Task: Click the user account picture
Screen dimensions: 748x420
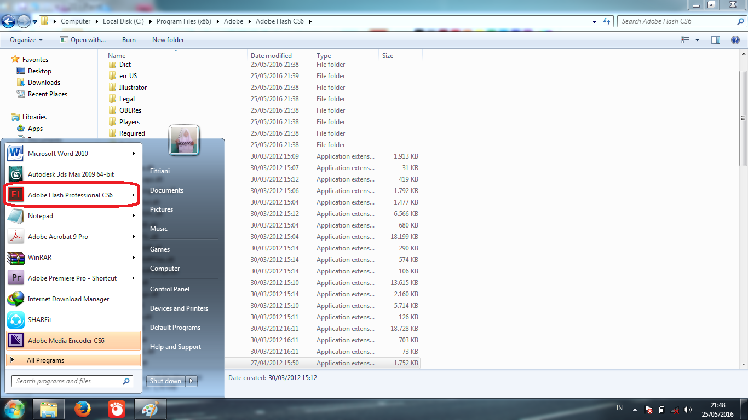Action: point(184,141)
